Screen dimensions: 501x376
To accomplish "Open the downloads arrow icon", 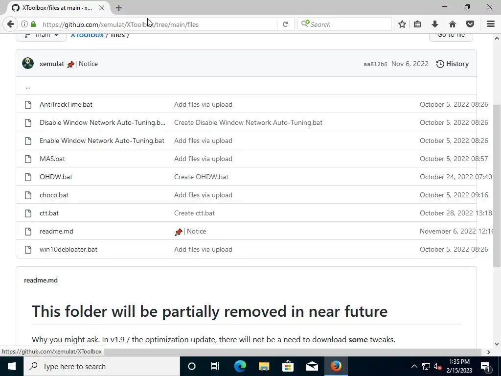I will [x=435, y=24].
